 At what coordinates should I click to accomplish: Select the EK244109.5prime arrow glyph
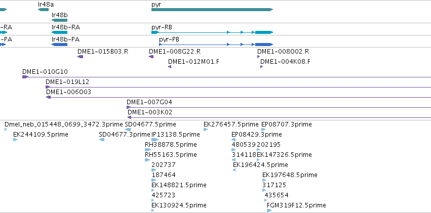15,140
